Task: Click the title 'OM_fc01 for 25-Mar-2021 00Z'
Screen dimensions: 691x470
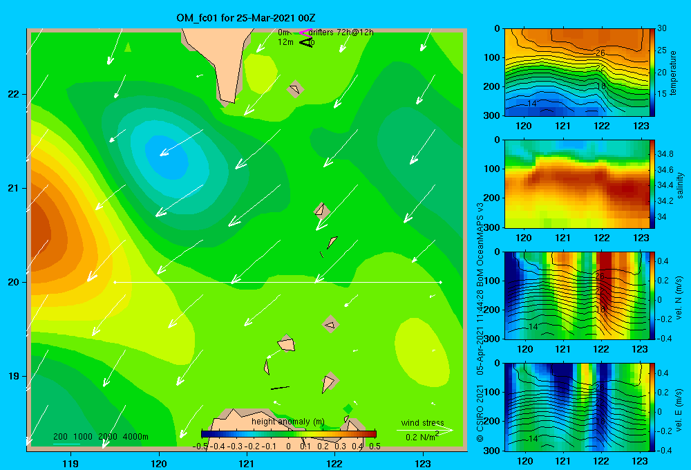Action: tap(246, 18)
